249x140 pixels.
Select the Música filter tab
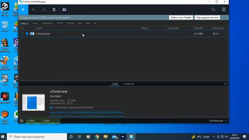[88, 23]
